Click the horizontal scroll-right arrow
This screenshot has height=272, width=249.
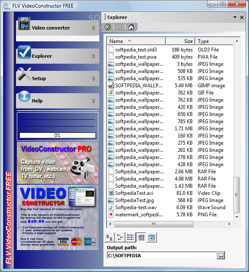click(x=230, y=224)
